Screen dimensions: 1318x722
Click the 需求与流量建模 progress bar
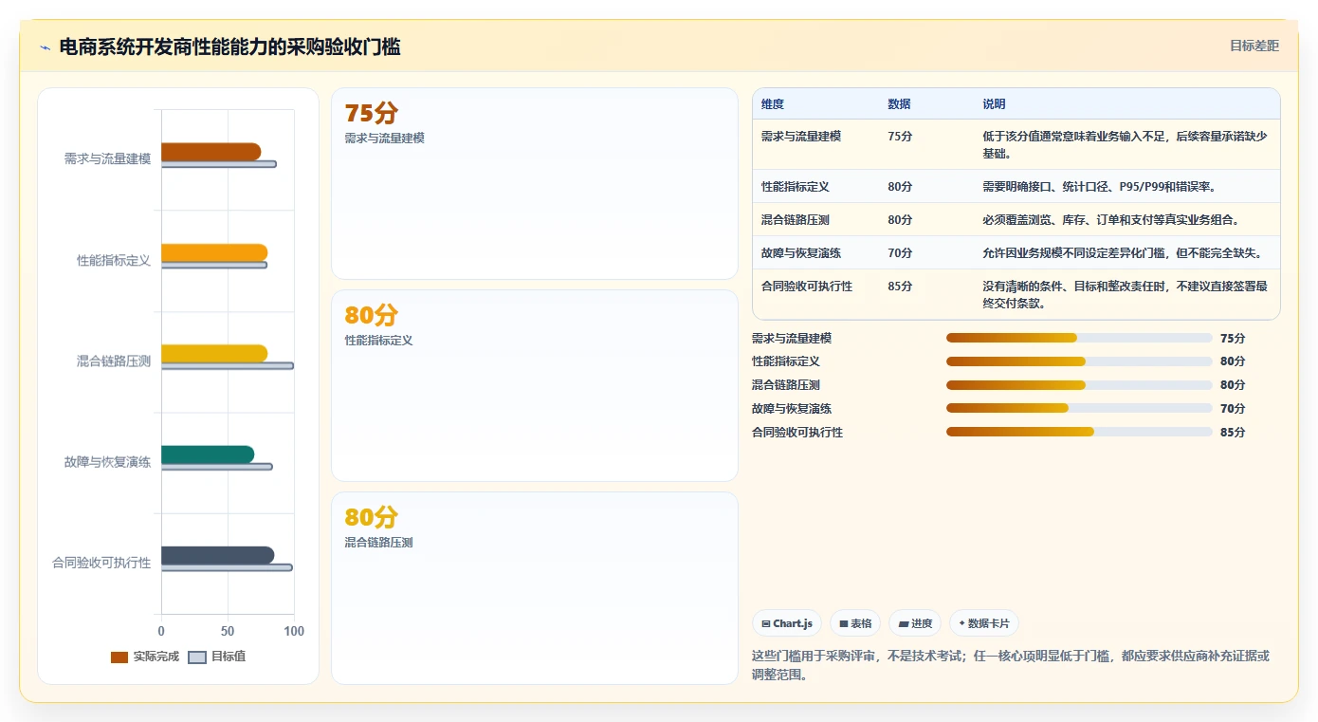click(x=1079, y=338)
